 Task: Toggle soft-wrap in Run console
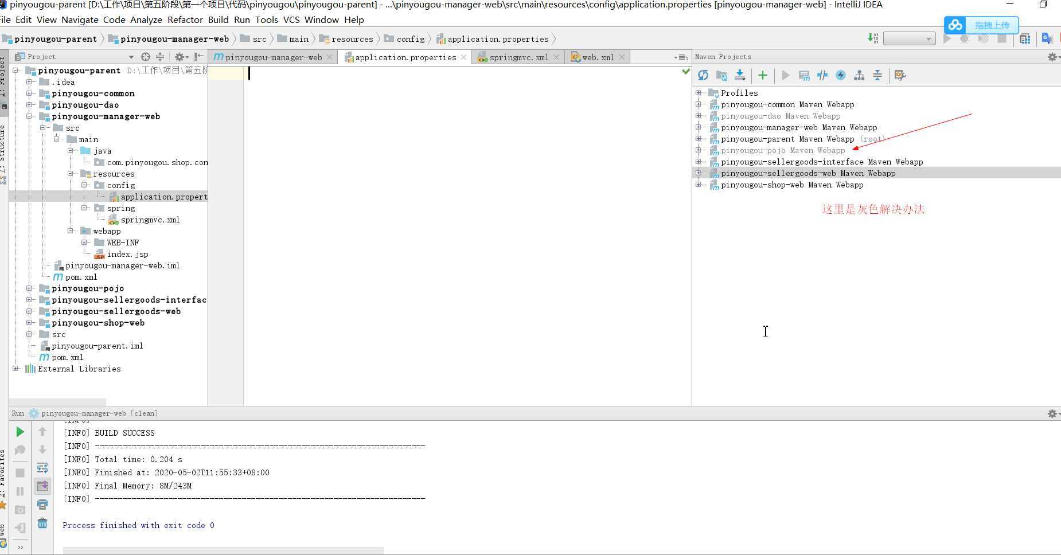pos(42,468)
